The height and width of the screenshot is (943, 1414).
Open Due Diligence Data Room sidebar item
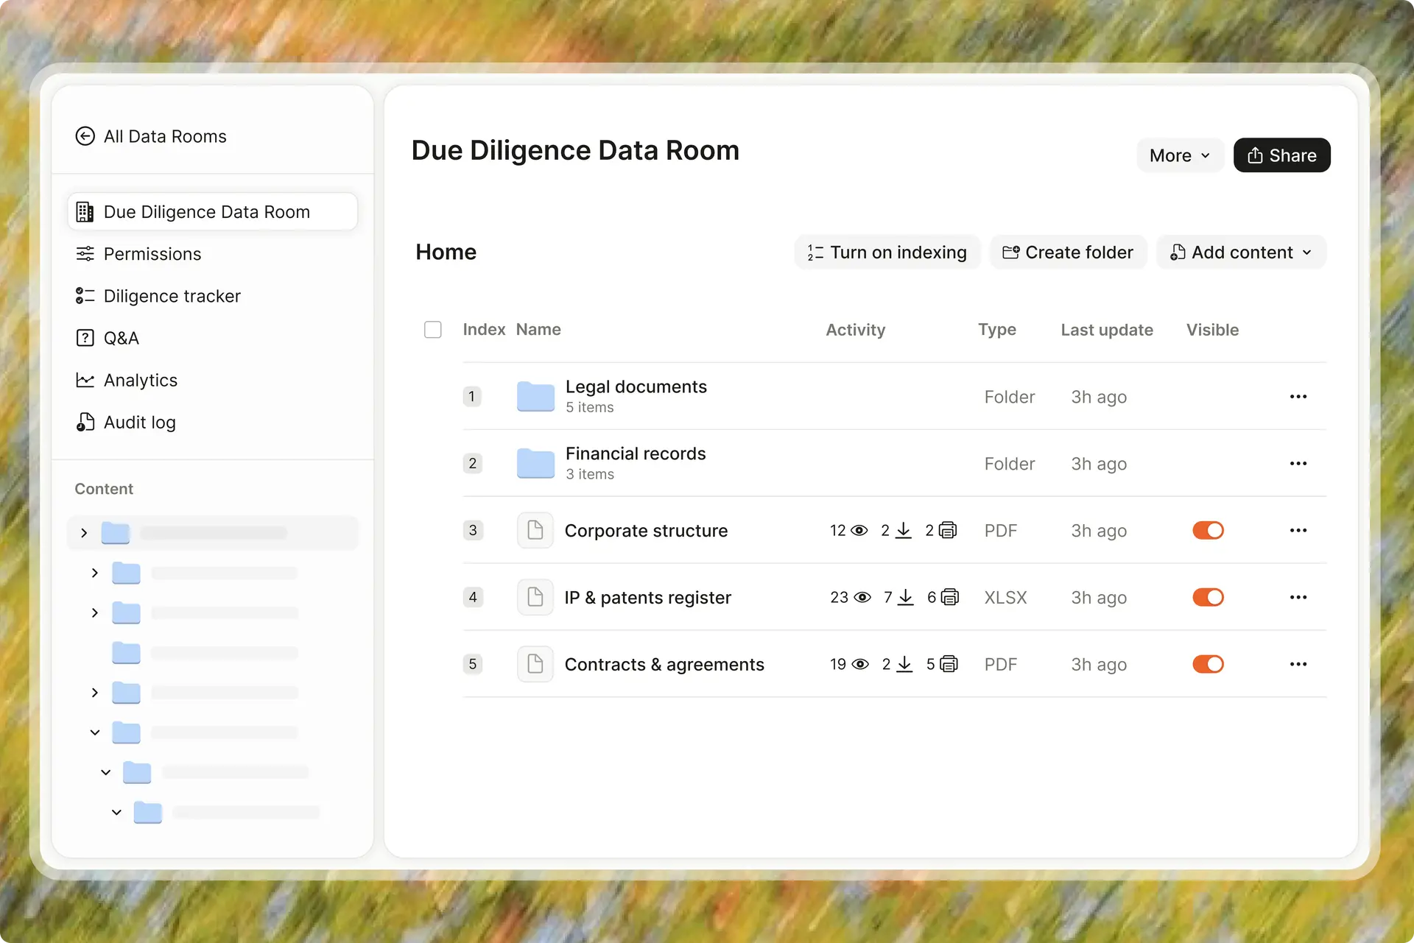(x=212, y=212)
